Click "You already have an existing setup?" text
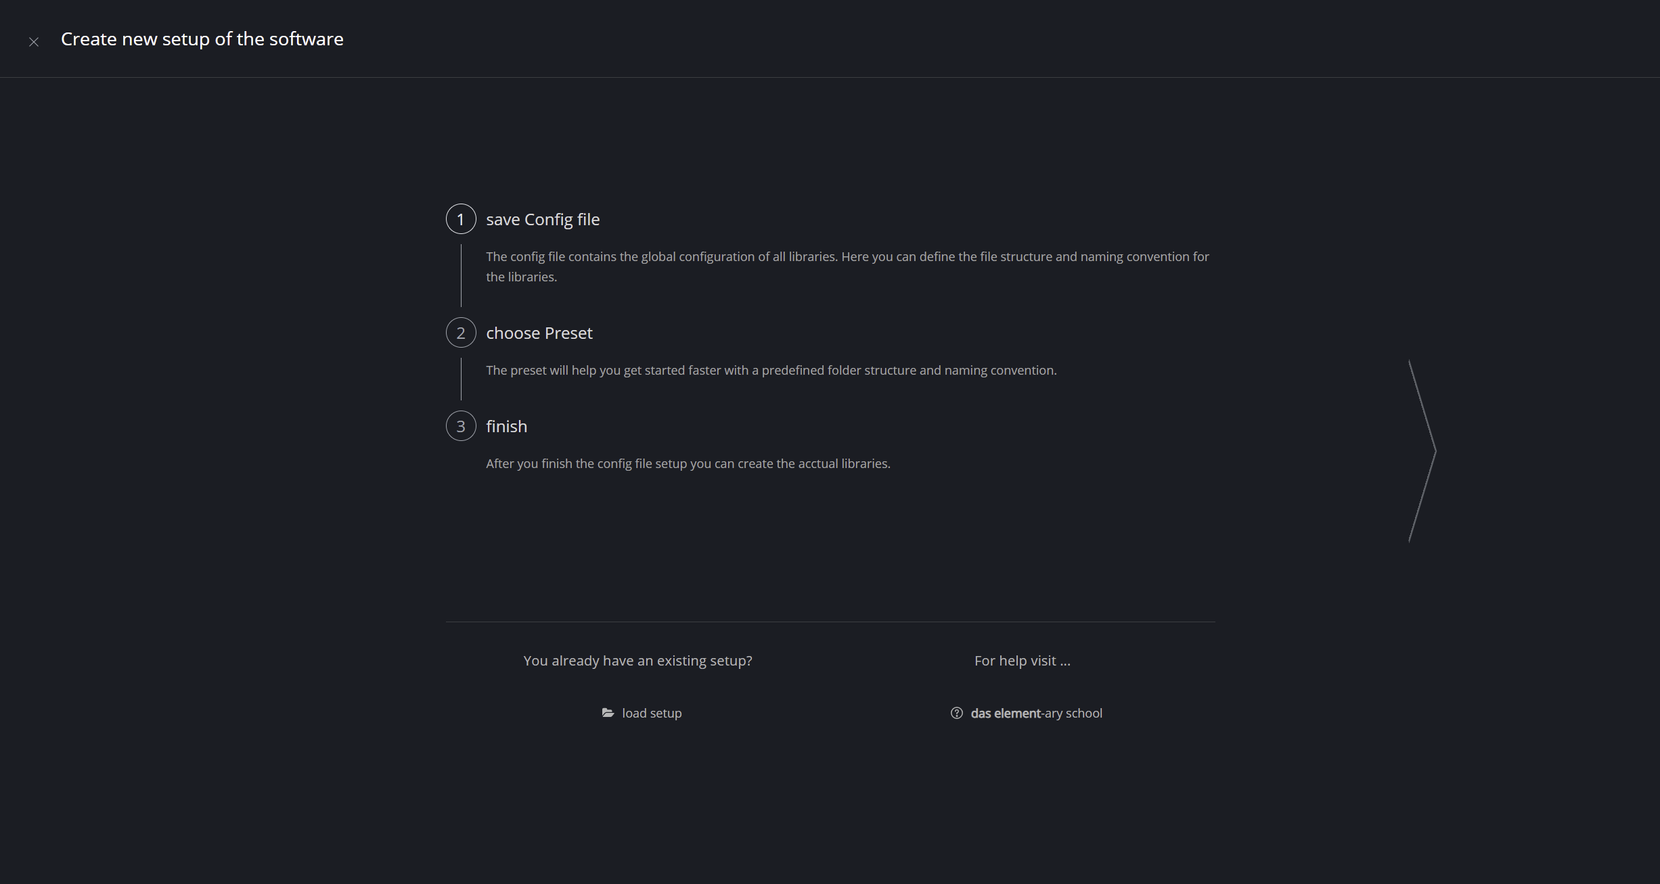This screenshot has height=884, width=1660. (x=637, y=661)
